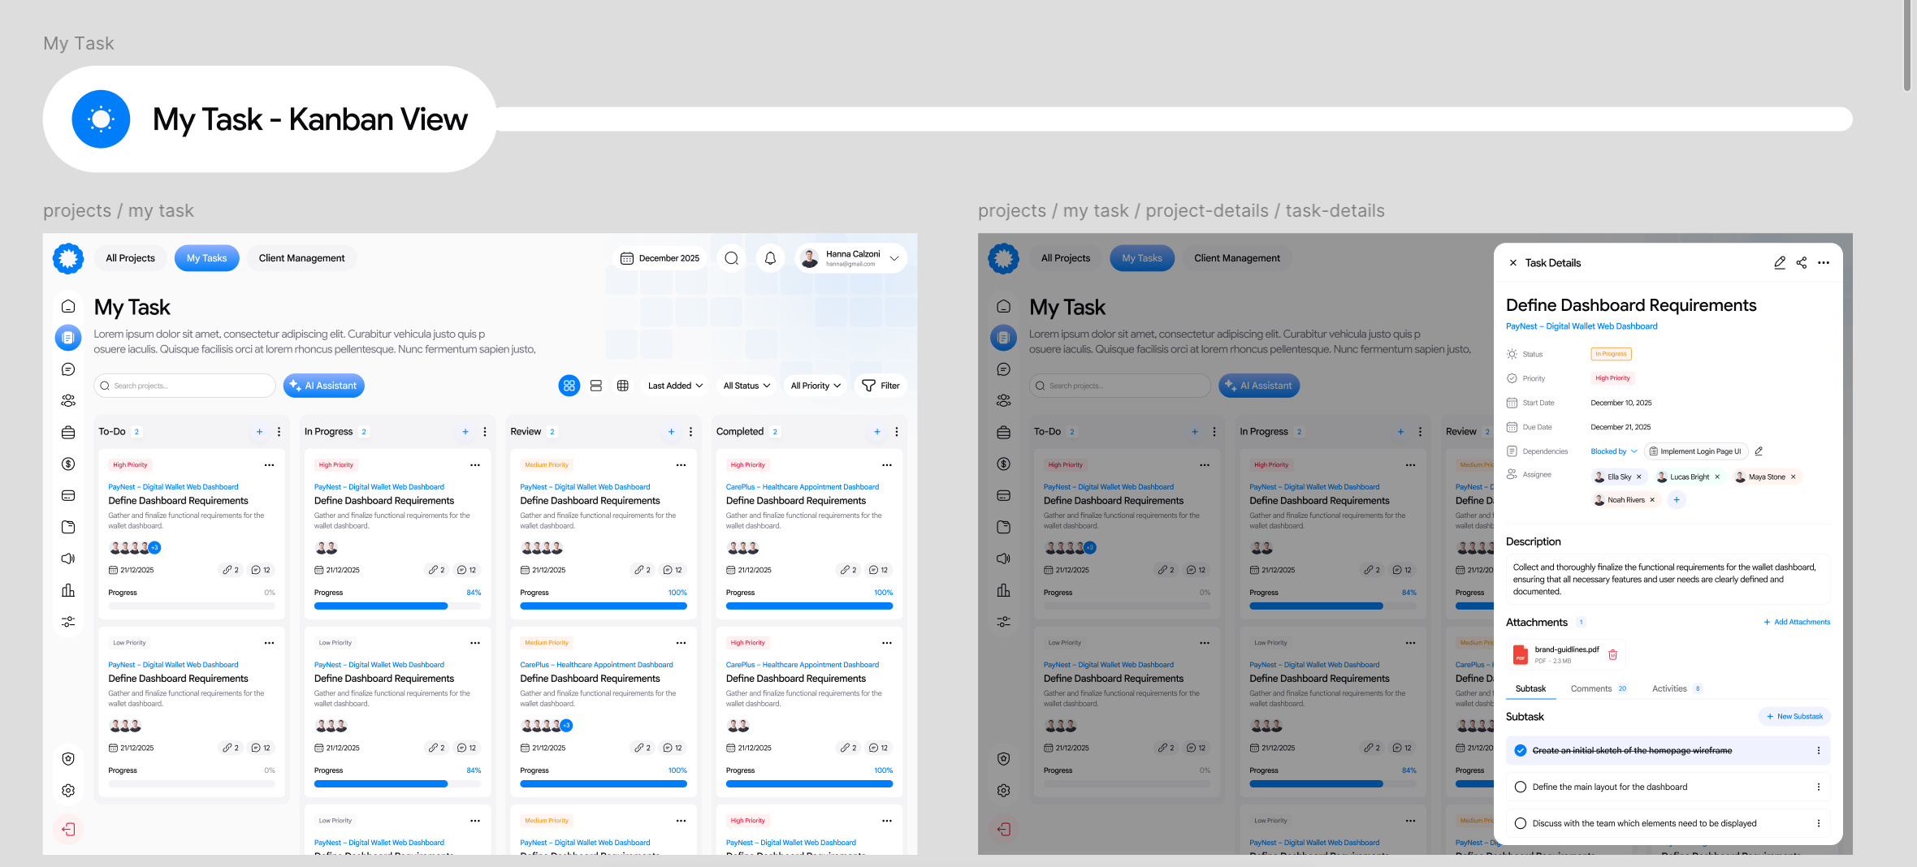The height and width of the screenshot is (867, 1917).
Task: Check 'Discuss with the team' subtask
Action: (1520, 823)
